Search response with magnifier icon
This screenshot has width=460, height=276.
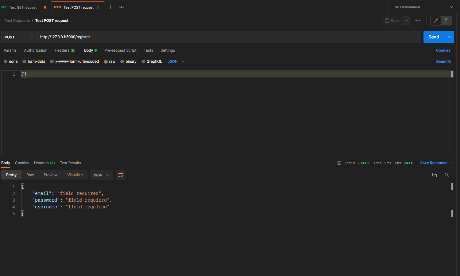coord(447,175)
